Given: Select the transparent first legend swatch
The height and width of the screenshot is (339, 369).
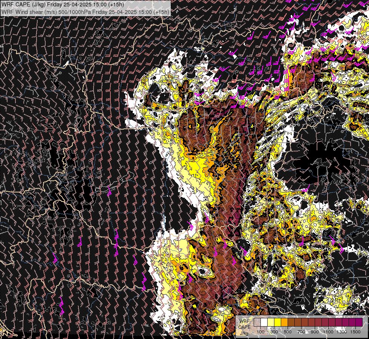Looking at the screenshot, I should (257, 322).
